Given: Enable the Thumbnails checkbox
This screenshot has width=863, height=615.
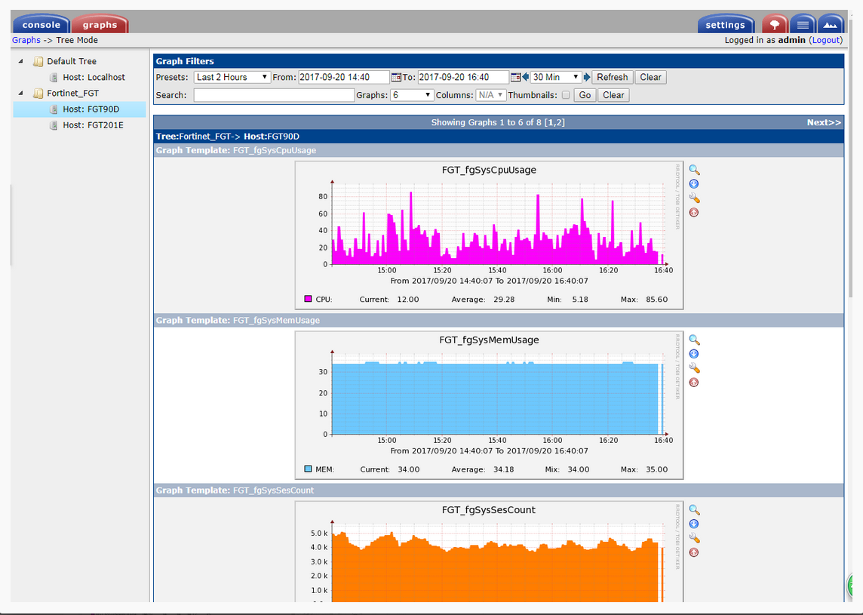Looking at the screenshot, I should coord(566,95).
